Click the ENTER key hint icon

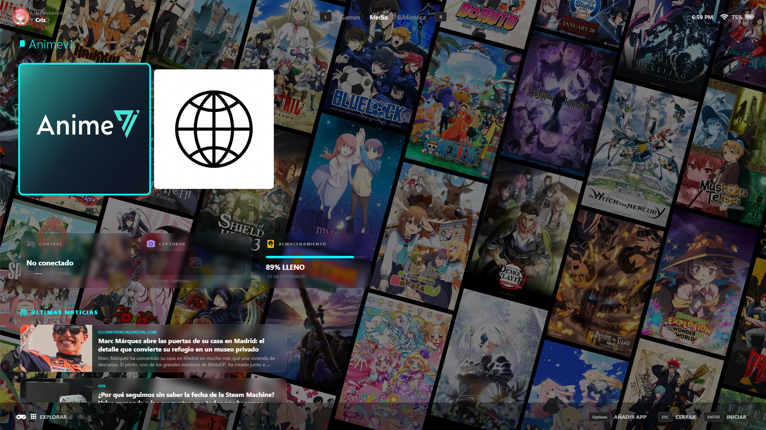(x=713, y=417)
